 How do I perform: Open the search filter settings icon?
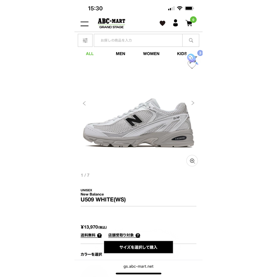click(x=85, y=41)
